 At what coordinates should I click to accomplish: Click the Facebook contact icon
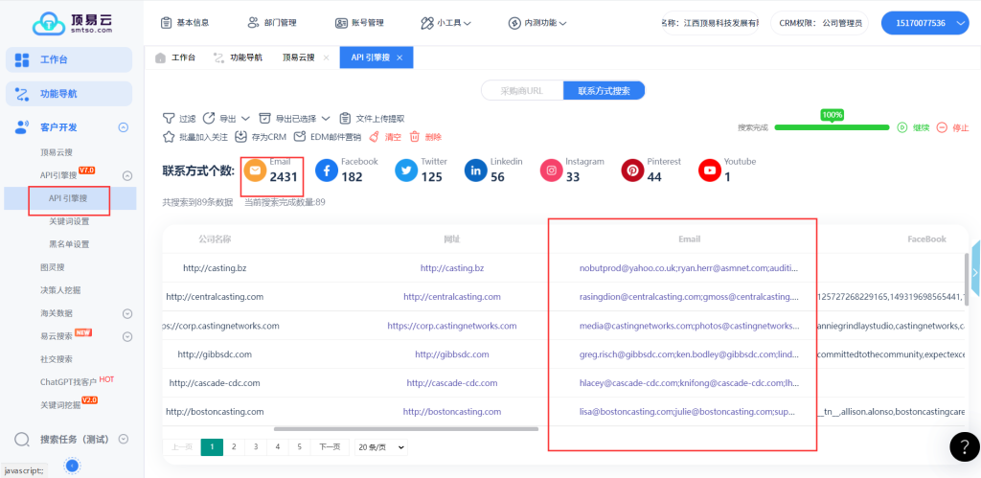click(x=327, y=171)
